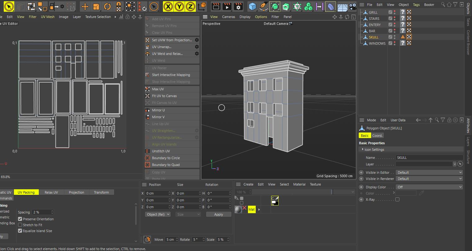The image size is (472, 251).
Task: Click the Spacing value field
Action: tap(43, 212)
